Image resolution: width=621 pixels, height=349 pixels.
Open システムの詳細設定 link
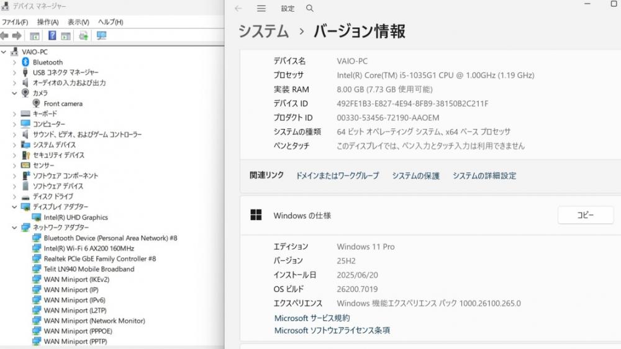[484, 176]
